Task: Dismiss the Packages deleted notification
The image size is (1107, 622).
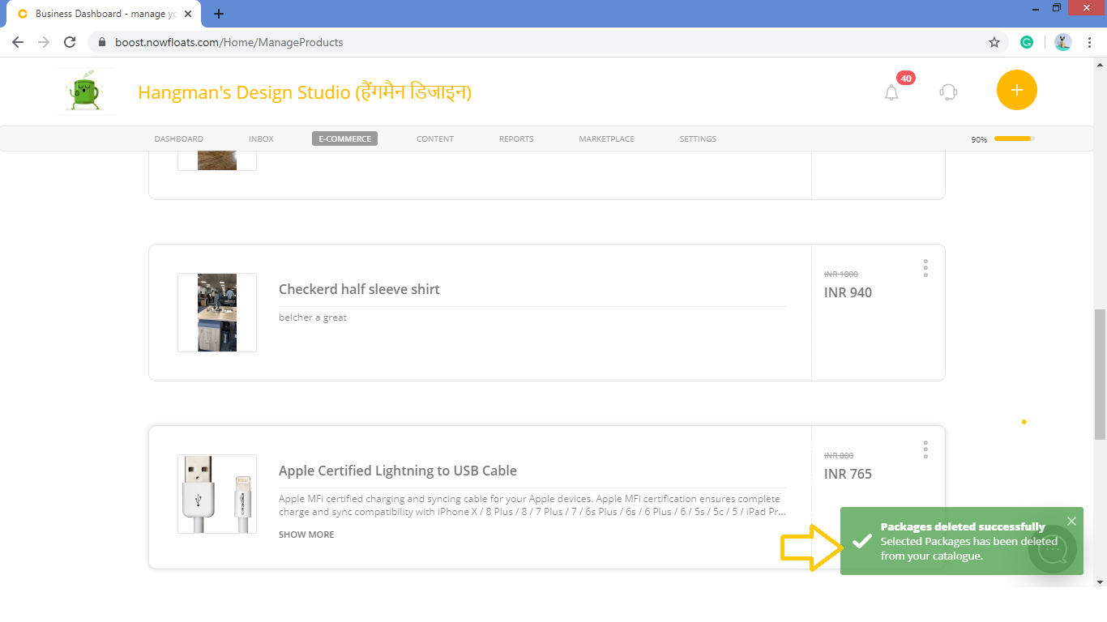Action: tap(1071, 521)
